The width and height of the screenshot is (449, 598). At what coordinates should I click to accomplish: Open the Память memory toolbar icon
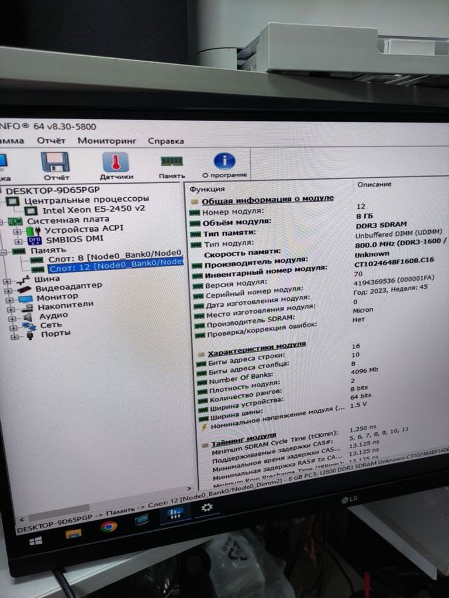point(171,166)
